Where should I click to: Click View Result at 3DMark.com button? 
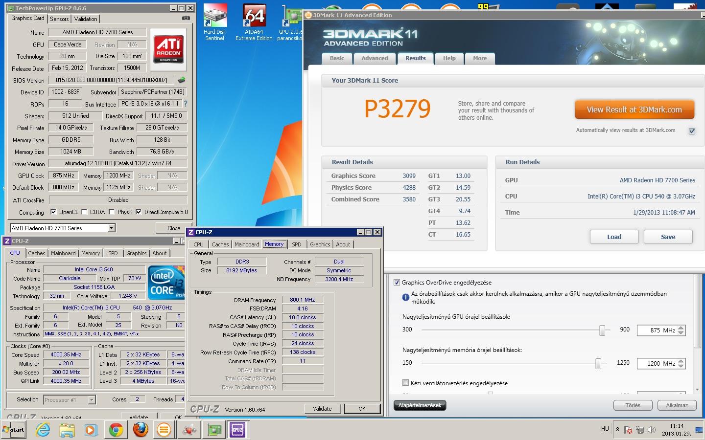[634, 110]
